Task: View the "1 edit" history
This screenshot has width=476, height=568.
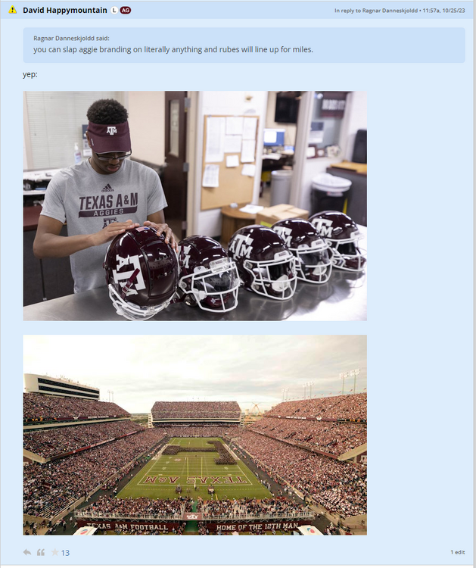Action: tap(457, 553)
